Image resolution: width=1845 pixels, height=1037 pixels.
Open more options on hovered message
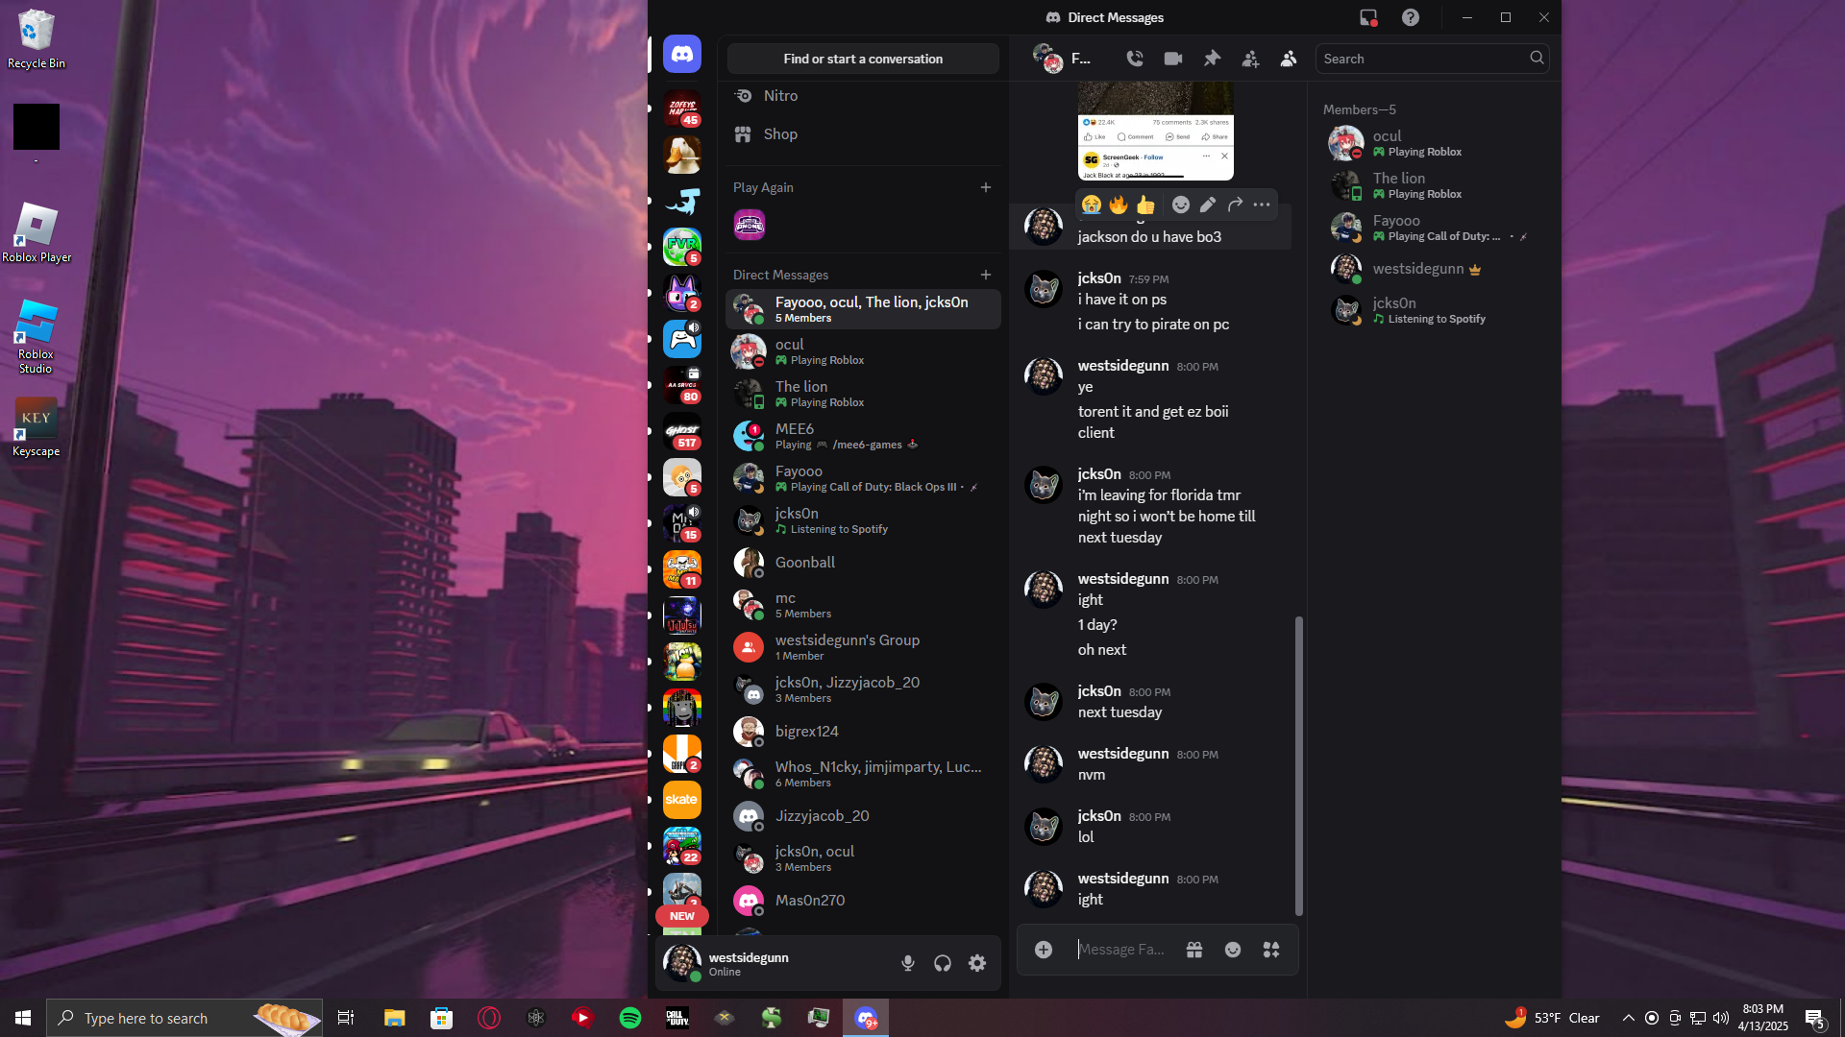[x=1262, y=205]
